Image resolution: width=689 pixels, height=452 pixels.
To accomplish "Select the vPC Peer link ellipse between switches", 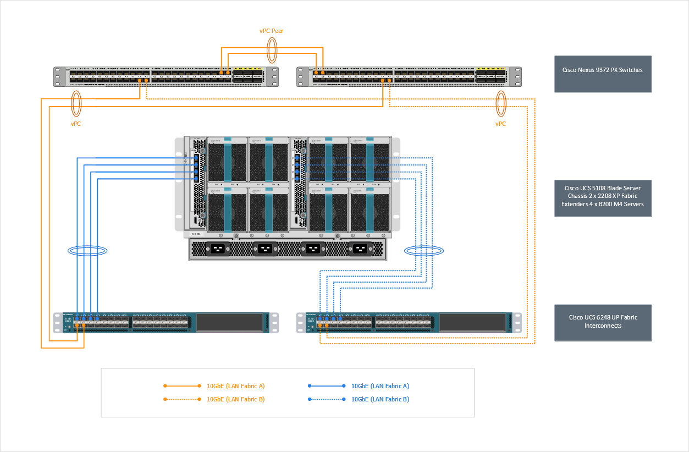I will pos(272,51).
